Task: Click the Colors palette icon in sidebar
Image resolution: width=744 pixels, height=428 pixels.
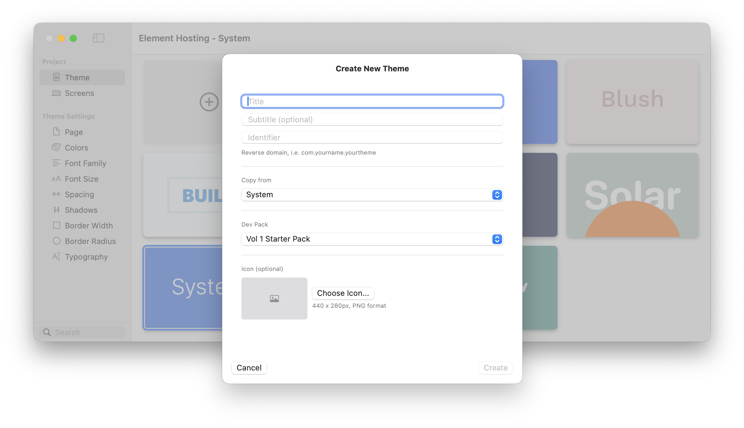Action: pos(56,147)
